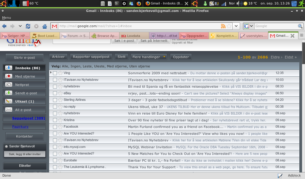
Task: Click the search magnifier icon in the Google box
Action: click(300, 26)
